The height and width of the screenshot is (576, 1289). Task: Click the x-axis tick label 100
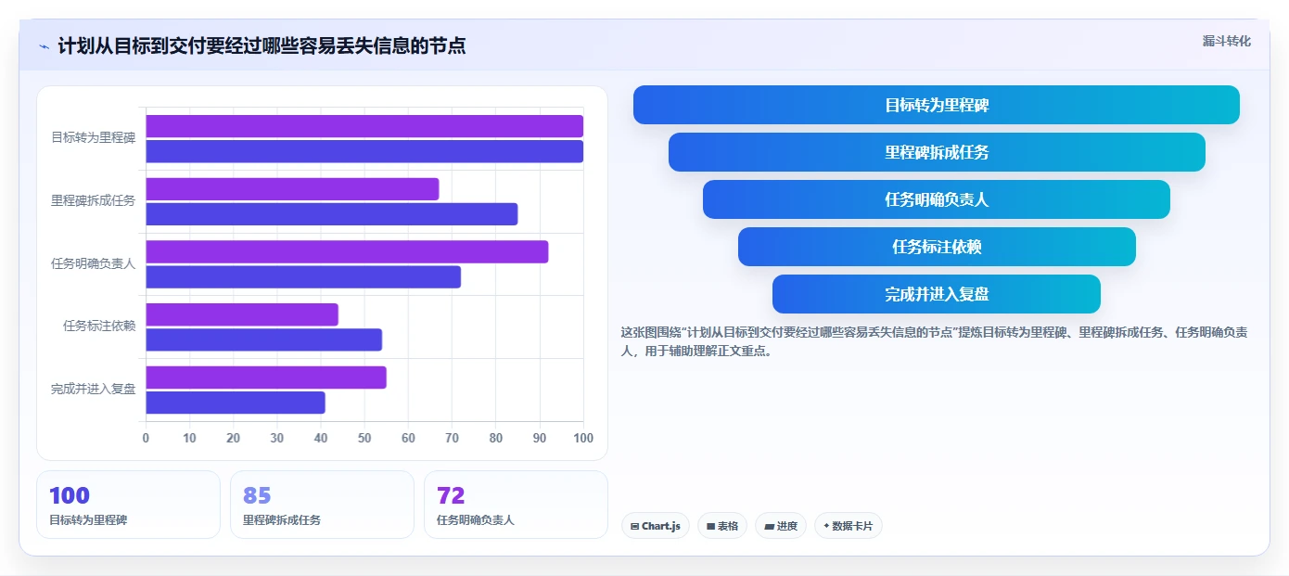582,438
